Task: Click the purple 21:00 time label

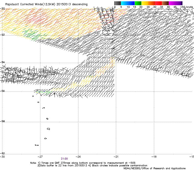Action: pyautogui.click(x=64, y=159)
